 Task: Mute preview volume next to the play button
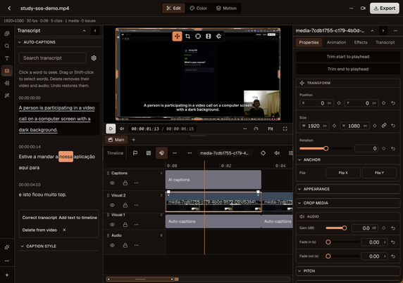pyautogui.click(x=122, y=129)
